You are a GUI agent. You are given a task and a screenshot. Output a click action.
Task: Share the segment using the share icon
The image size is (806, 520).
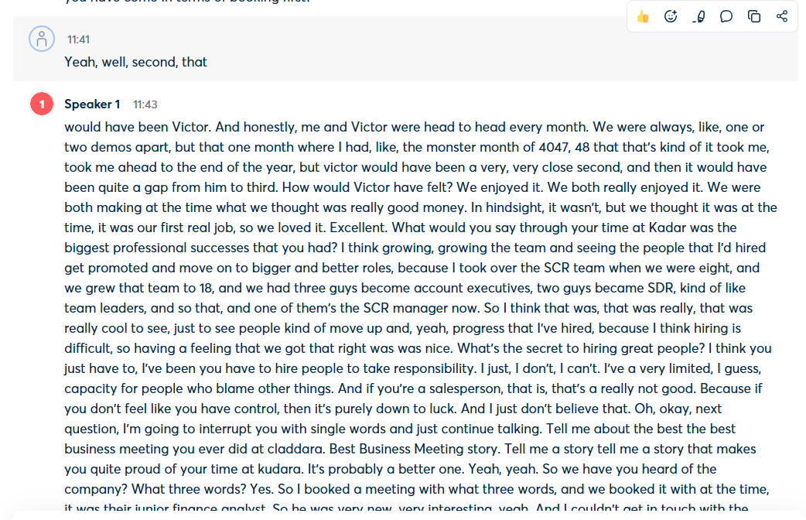point(782,16)
